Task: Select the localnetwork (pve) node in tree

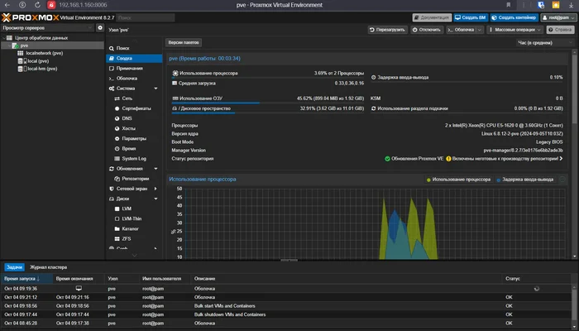Action: click(44, 53)
